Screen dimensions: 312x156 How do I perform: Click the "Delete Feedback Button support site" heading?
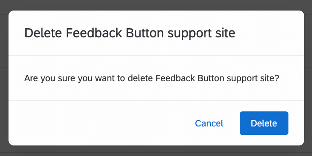[130, 33]
